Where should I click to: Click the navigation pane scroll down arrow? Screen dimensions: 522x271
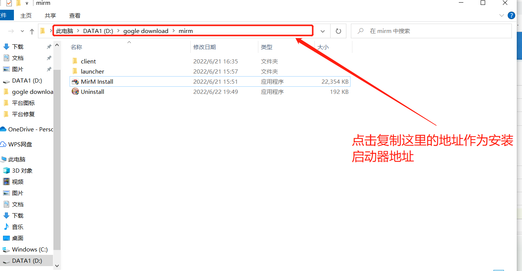(57, 266)
